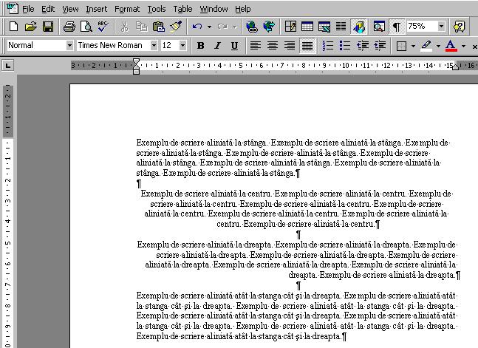Open Tables and Borders toolbar
The height and width of the screenshot is (348, 478).
point(290,27)
